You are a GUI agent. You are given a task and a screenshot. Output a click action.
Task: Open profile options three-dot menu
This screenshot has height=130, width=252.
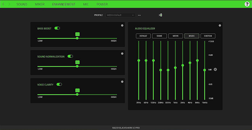139,15
